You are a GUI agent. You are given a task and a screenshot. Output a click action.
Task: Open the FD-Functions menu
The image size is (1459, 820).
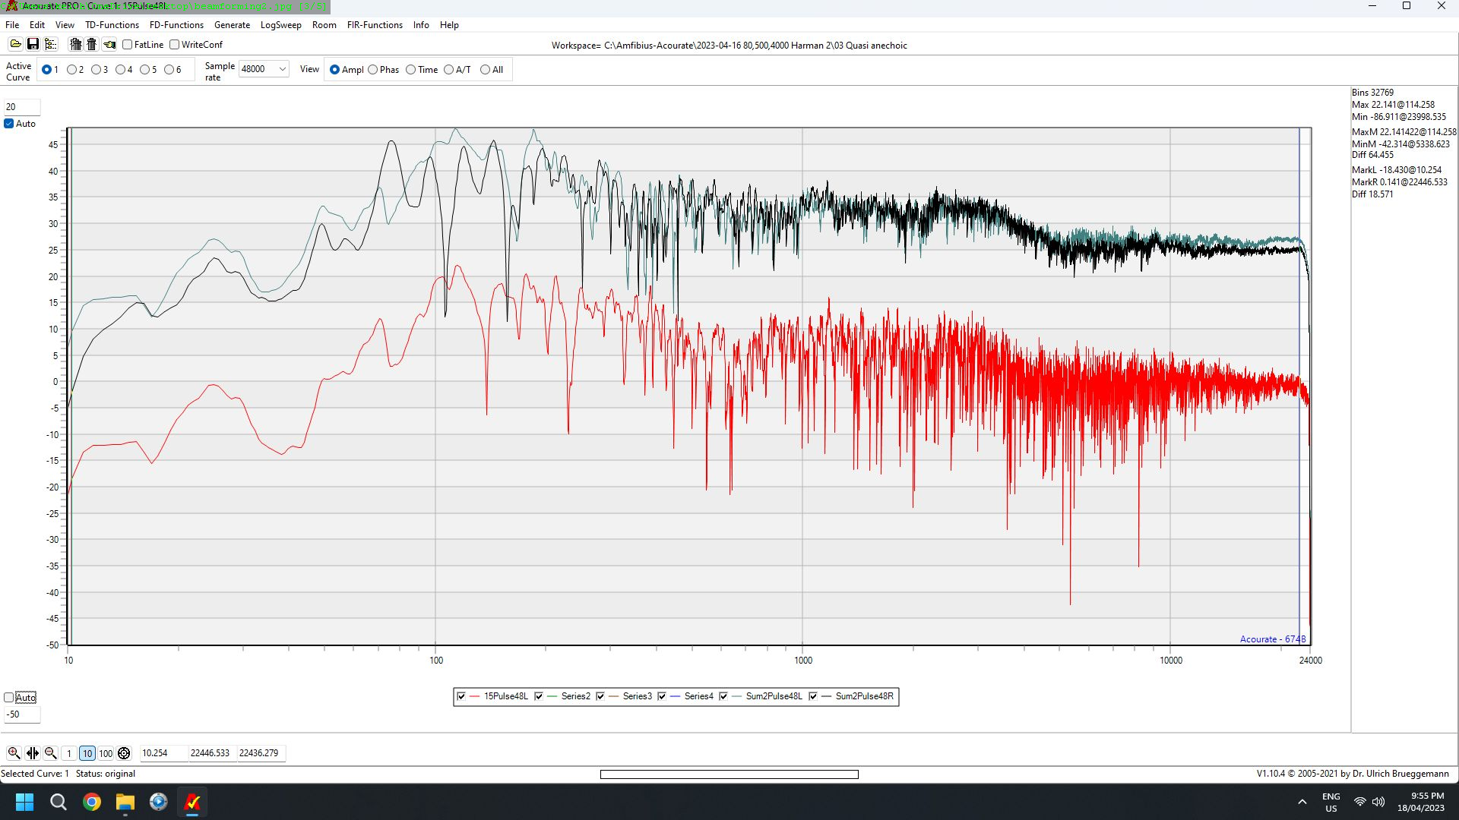tap(176, 25)
